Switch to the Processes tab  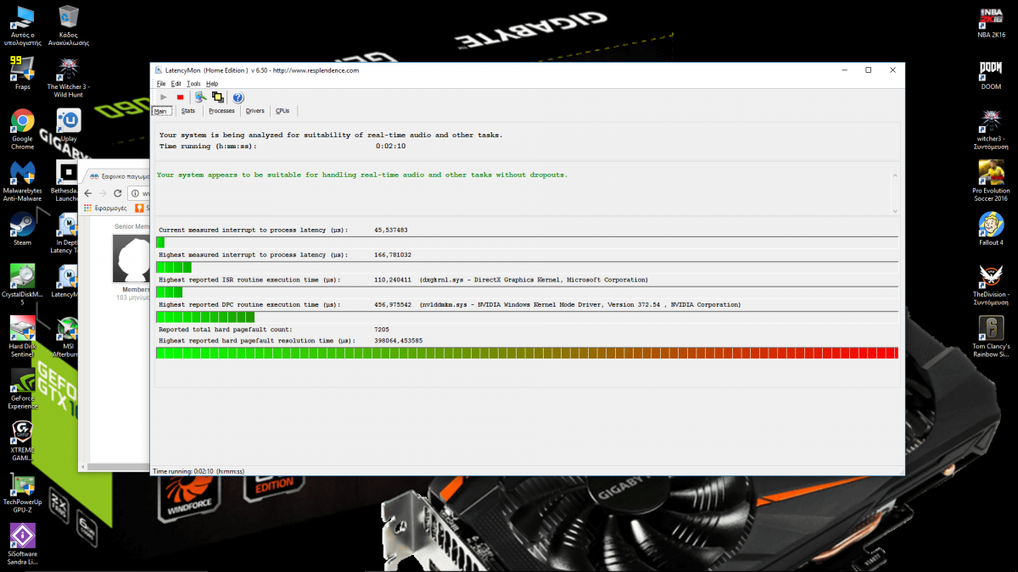[x=221, y=111]
